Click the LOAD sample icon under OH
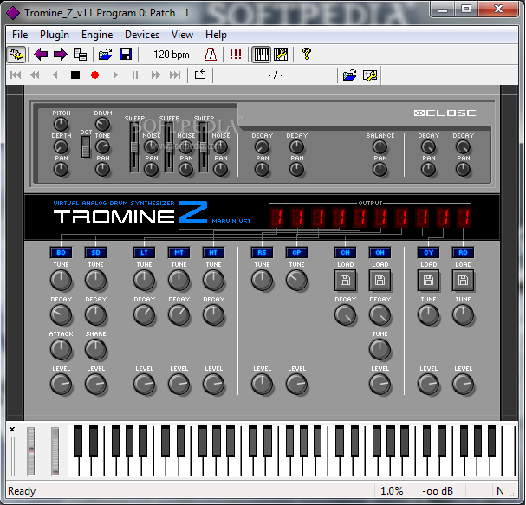Viewport: 526px width, 505px height. [380, 281]
